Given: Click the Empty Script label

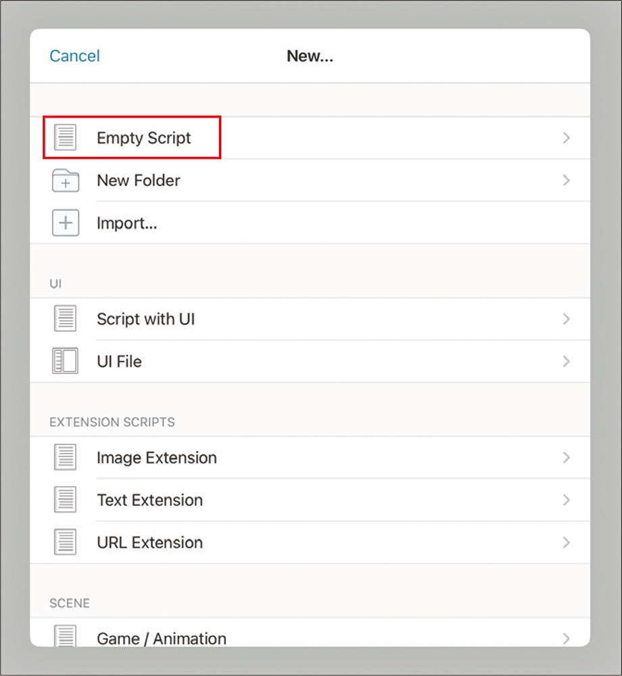Looking at the screenshot, I should tap(144, 138).
